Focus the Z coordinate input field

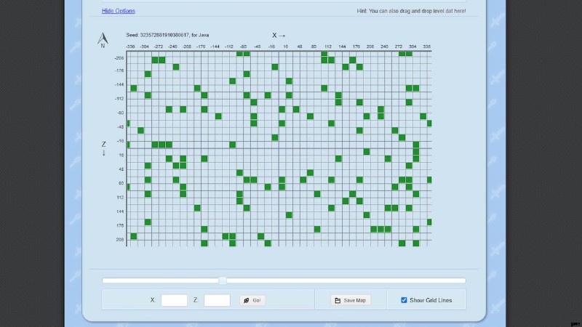[x=217, y=300]
